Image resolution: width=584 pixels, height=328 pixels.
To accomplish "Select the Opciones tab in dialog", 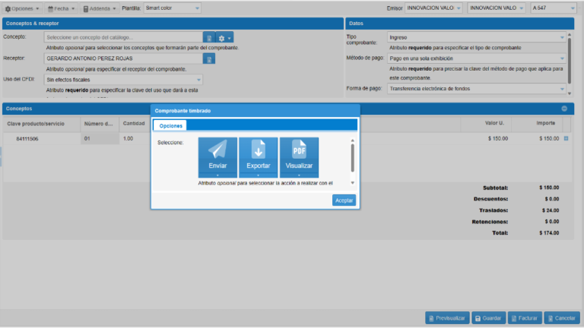I will 170,126.
